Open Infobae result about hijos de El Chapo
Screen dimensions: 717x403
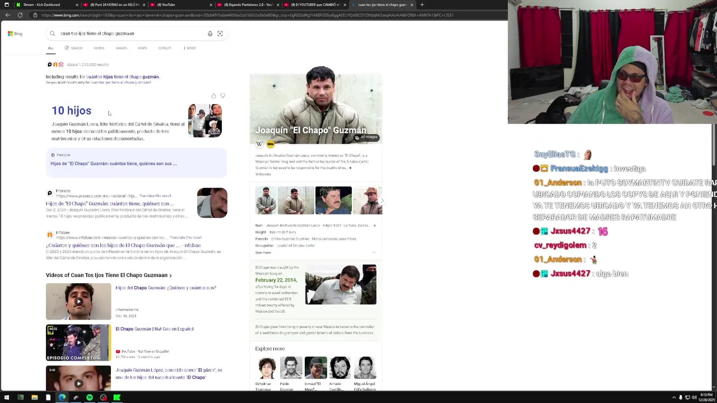pos(123,245)
